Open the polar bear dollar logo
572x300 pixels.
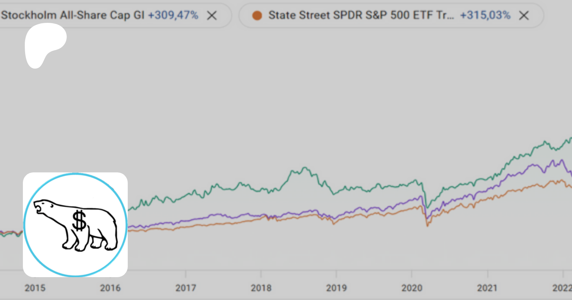[x=75, y=225]
